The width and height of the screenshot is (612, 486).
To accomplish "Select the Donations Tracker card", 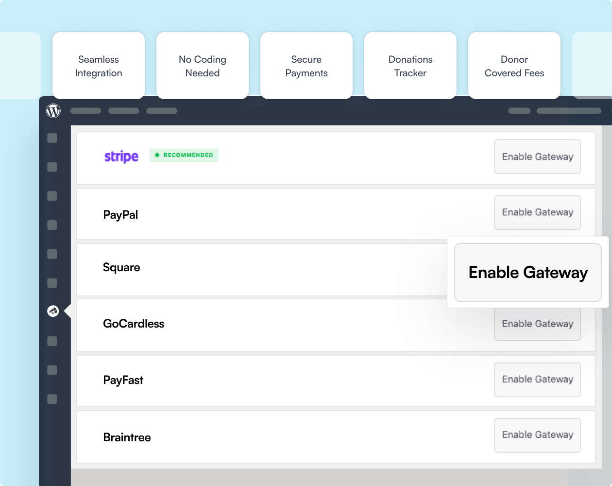I will click(410, 66).
